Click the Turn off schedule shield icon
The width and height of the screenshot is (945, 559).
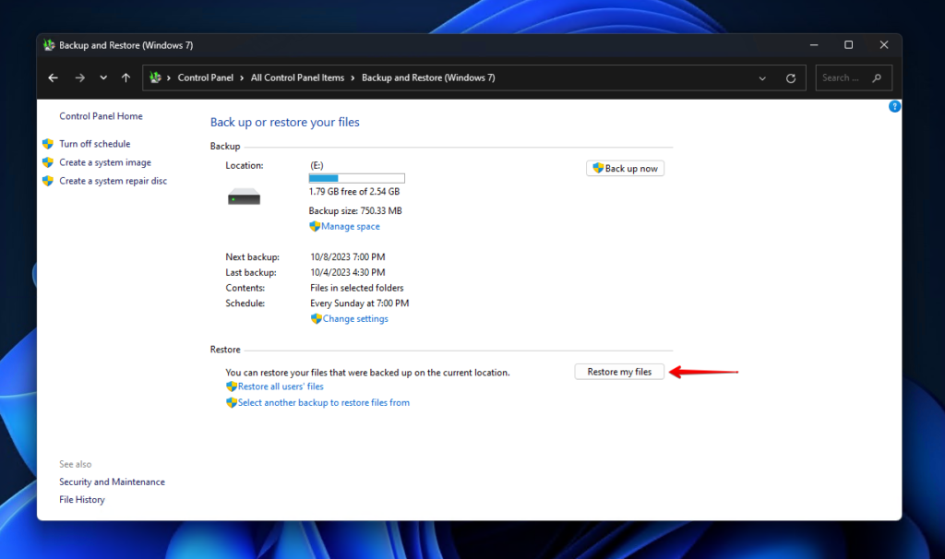tap(48, 144)
